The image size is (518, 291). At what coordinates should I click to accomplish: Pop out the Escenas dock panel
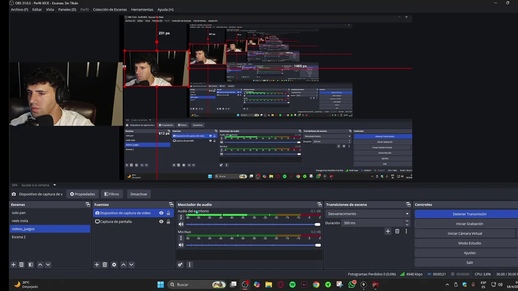[x=88, y=205]
